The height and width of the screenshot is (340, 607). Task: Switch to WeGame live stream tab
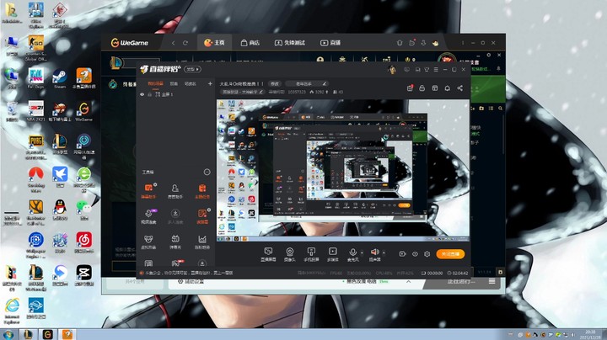pos(330,42)
